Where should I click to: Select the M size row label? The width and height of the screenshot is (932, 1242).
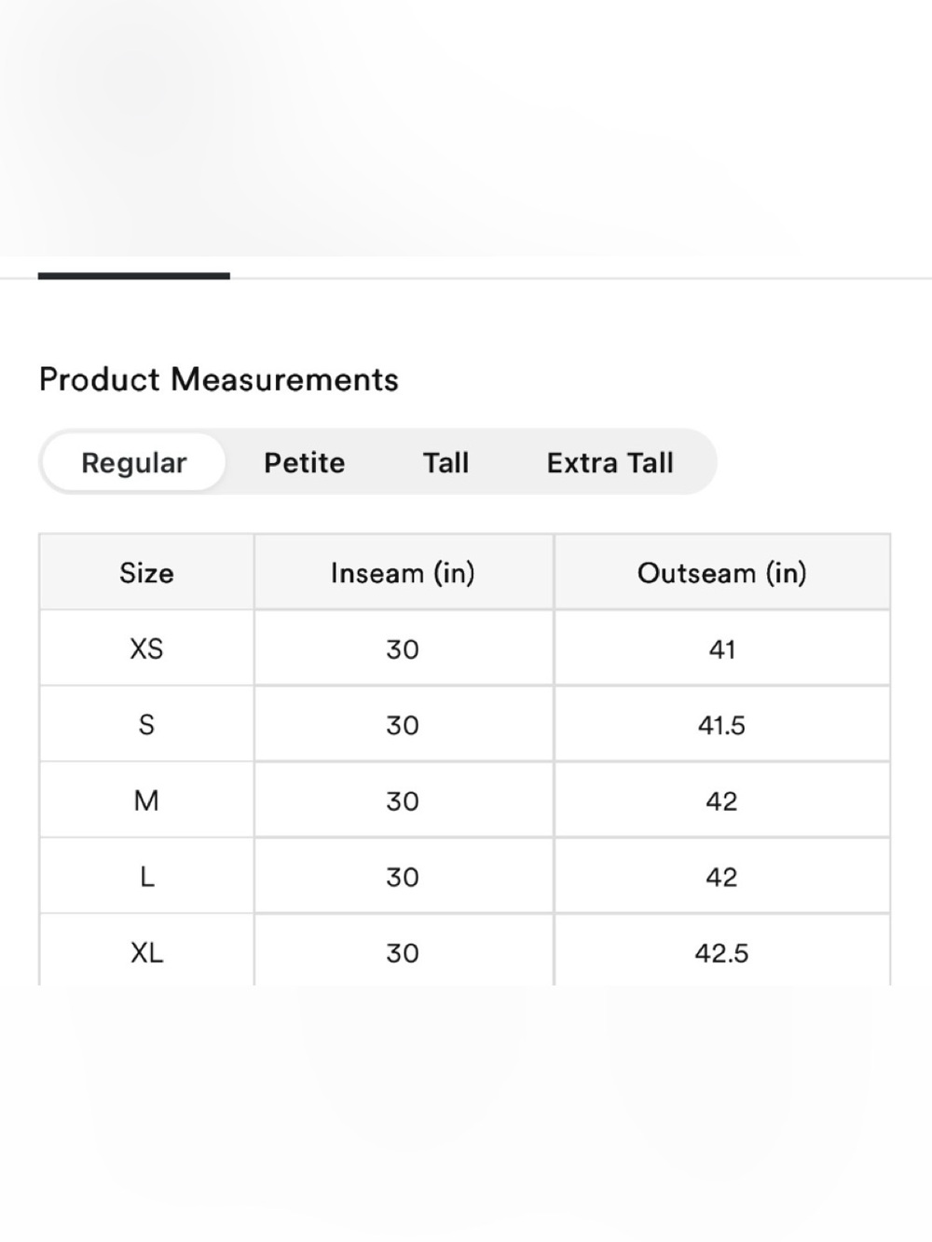(146, 800)
